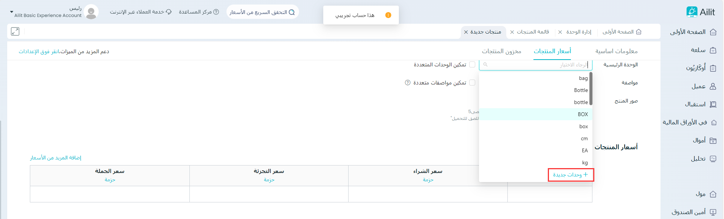
Task: Switch to the معلومات اساسية tab
Action: pos(616,51)
